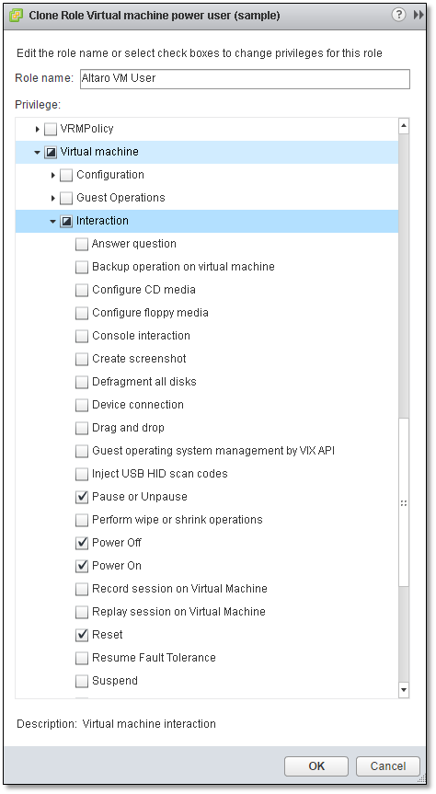Viewport: 436px width, 794px height.
Task: Expand the Guest Operations group
Action: pos(53,198)
